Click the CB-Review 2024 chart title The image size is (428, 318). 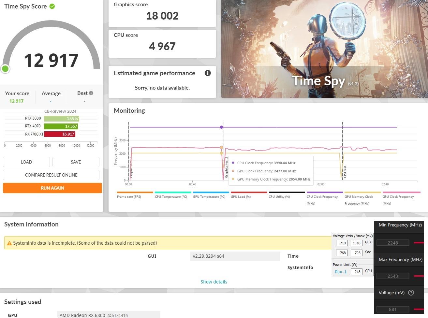(60, 111)
